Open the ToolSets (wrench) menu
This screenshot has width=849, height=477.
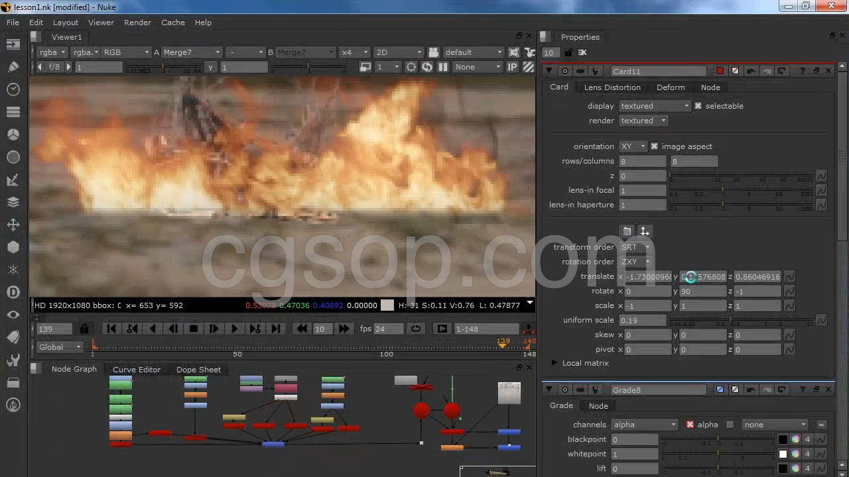coord(13,360)
